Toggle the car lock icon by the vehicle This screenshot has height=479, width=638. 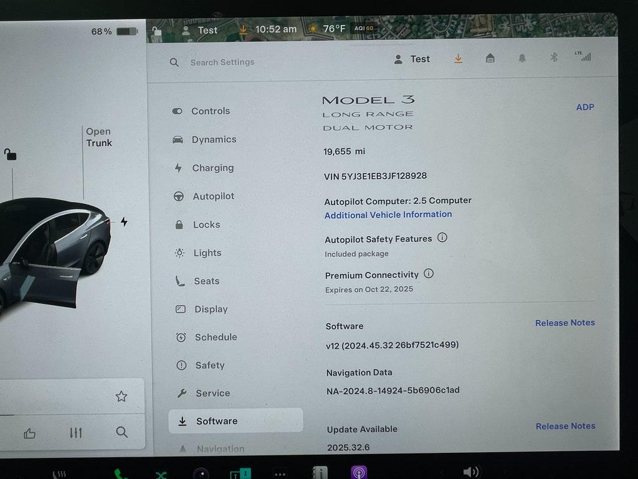pos(10,153)
